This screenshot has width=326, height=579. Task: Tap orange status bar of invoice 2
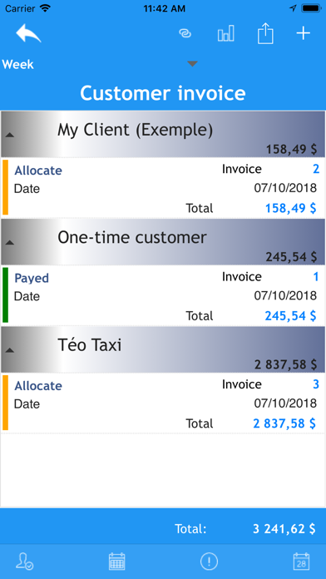(5, 187)
